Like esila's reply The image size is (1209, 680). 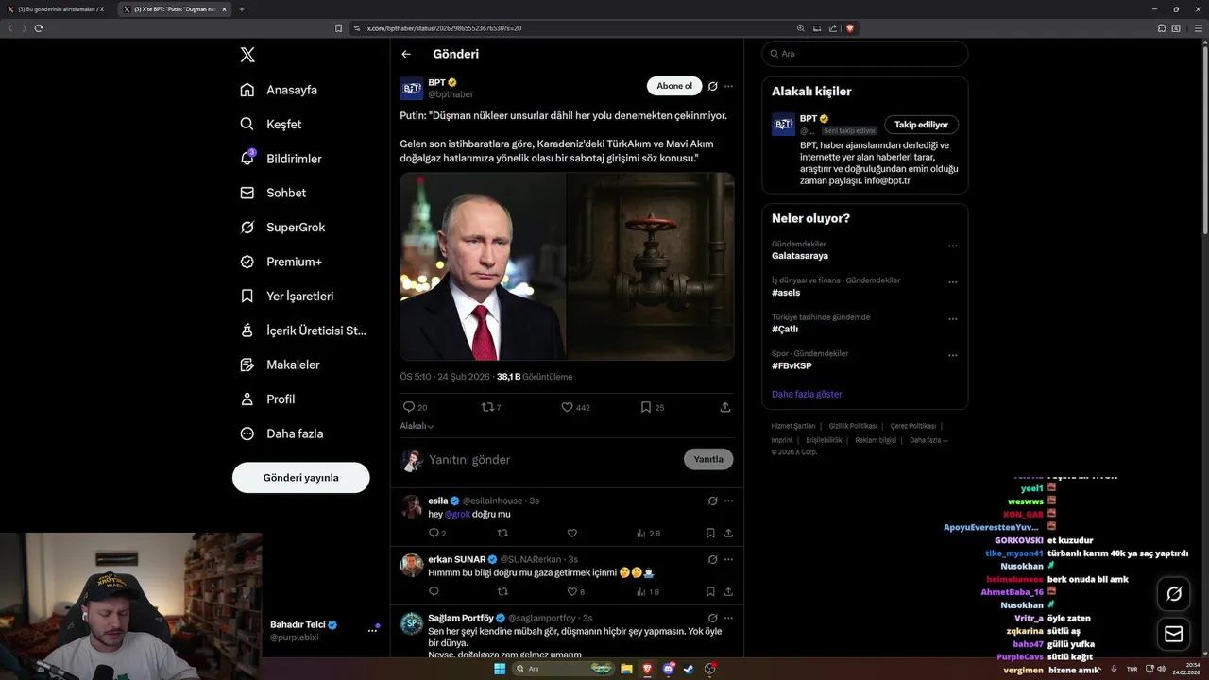pyautogui.click(x=571, y=533)
